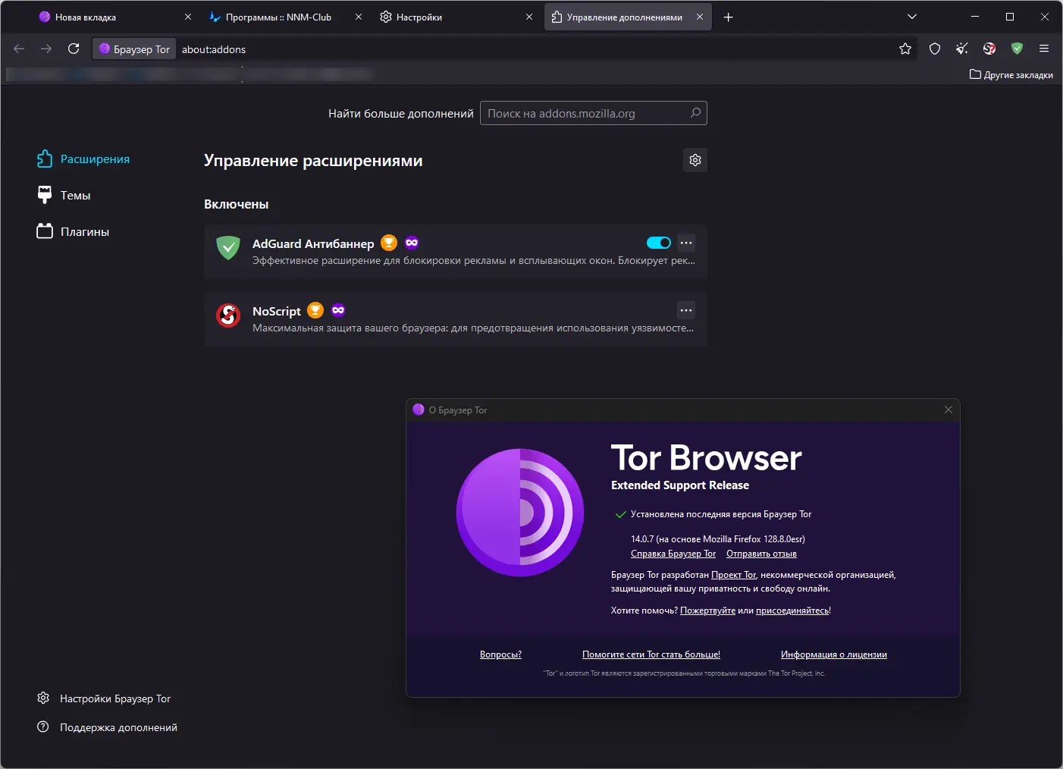Close the Управление дополнениями tab
The image size is (1063, 769).
(x=700, y=17)
